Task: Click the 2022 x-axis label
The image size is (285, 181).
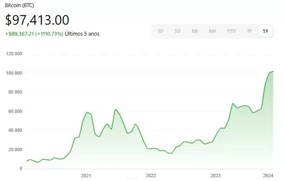Action: coord(150,176)
